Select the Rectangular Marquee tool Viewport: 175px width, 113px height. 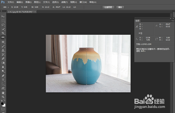point(3,21)
